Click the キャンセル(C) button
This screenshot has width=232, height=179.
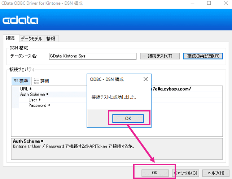click(185, 173)
